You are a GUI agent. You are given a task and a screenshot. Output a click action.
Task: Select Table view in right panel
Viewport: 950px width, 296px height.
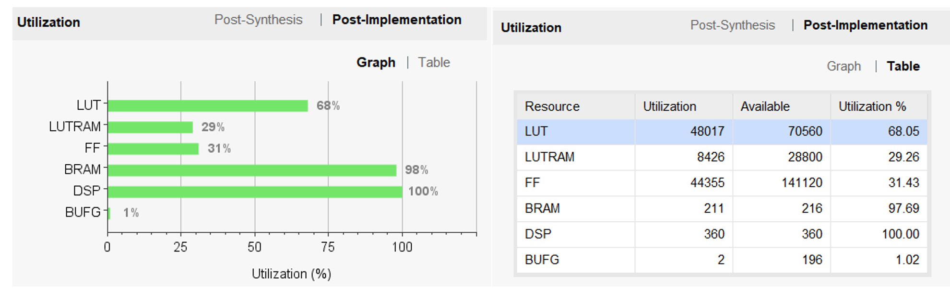[903, 66]
